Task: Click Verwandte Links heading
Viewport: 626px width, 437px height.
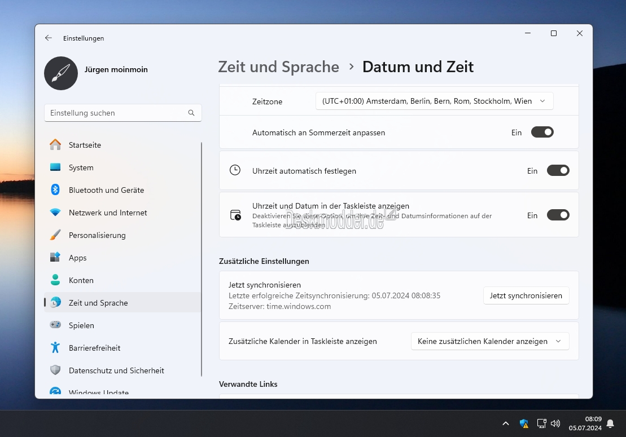Action: [x=248, y=384]
